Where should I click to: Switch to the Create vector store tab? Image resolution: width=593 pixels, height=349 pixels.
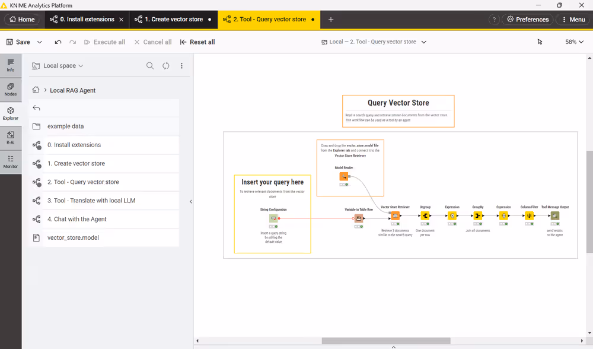173,20
